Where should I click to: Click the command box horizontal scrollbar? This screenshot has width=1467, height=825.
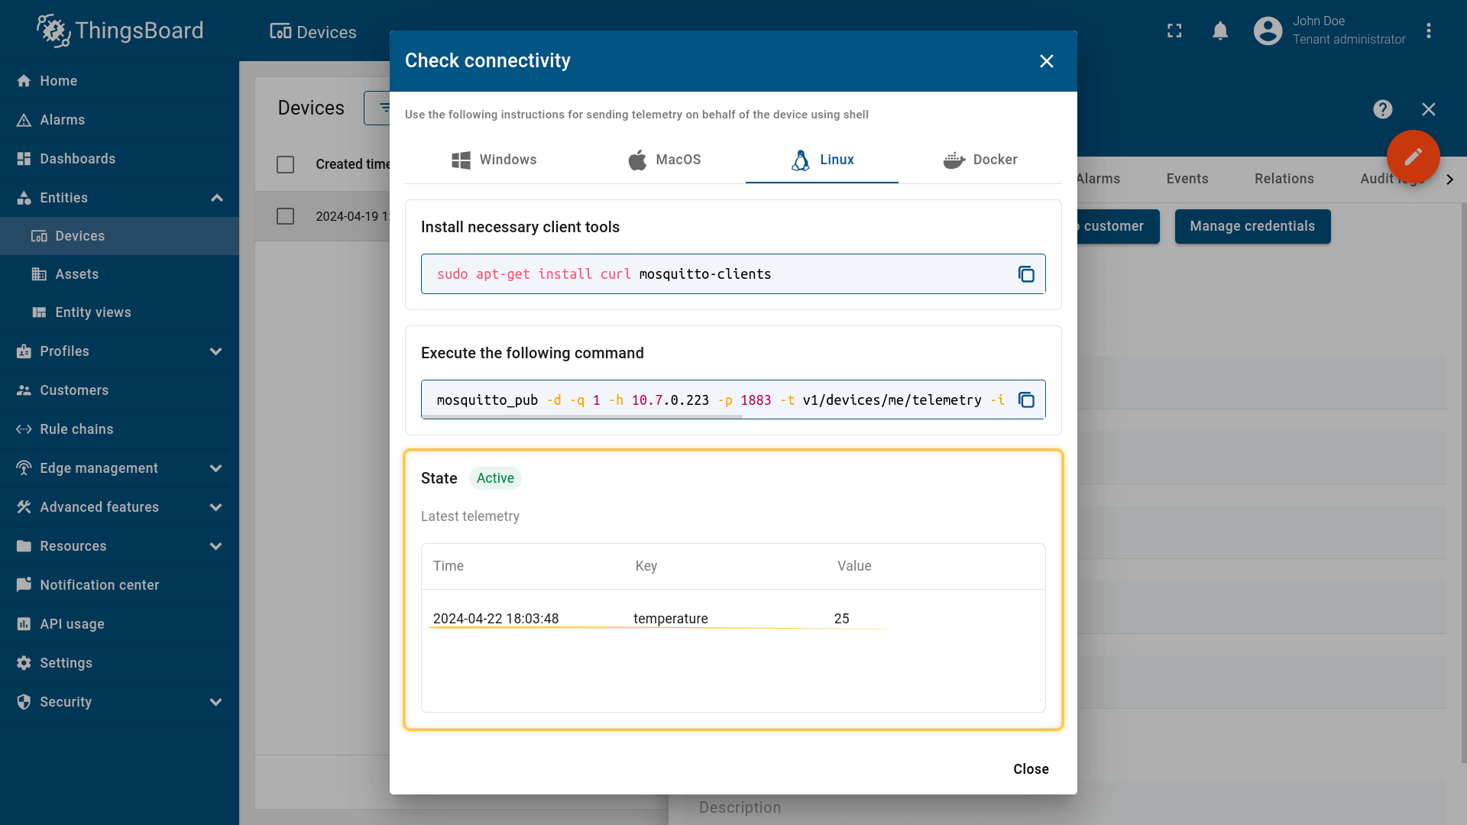582,416
